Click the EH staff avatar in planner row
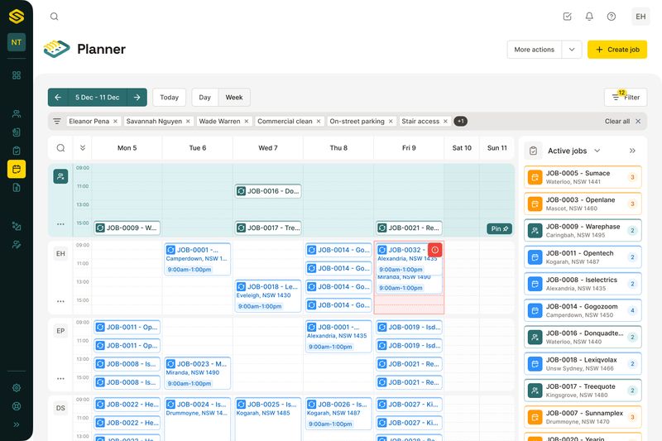The height and width of the screenshot is (441, 662). [x=60, y=254]
